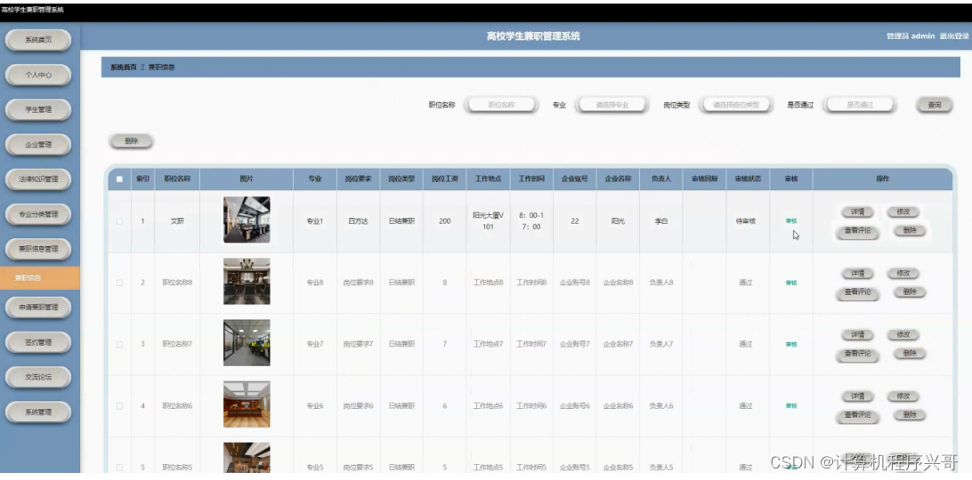Screen dimensions: 972x480
Task: Click the 退出登录 logout link
Action: point(953,36)
